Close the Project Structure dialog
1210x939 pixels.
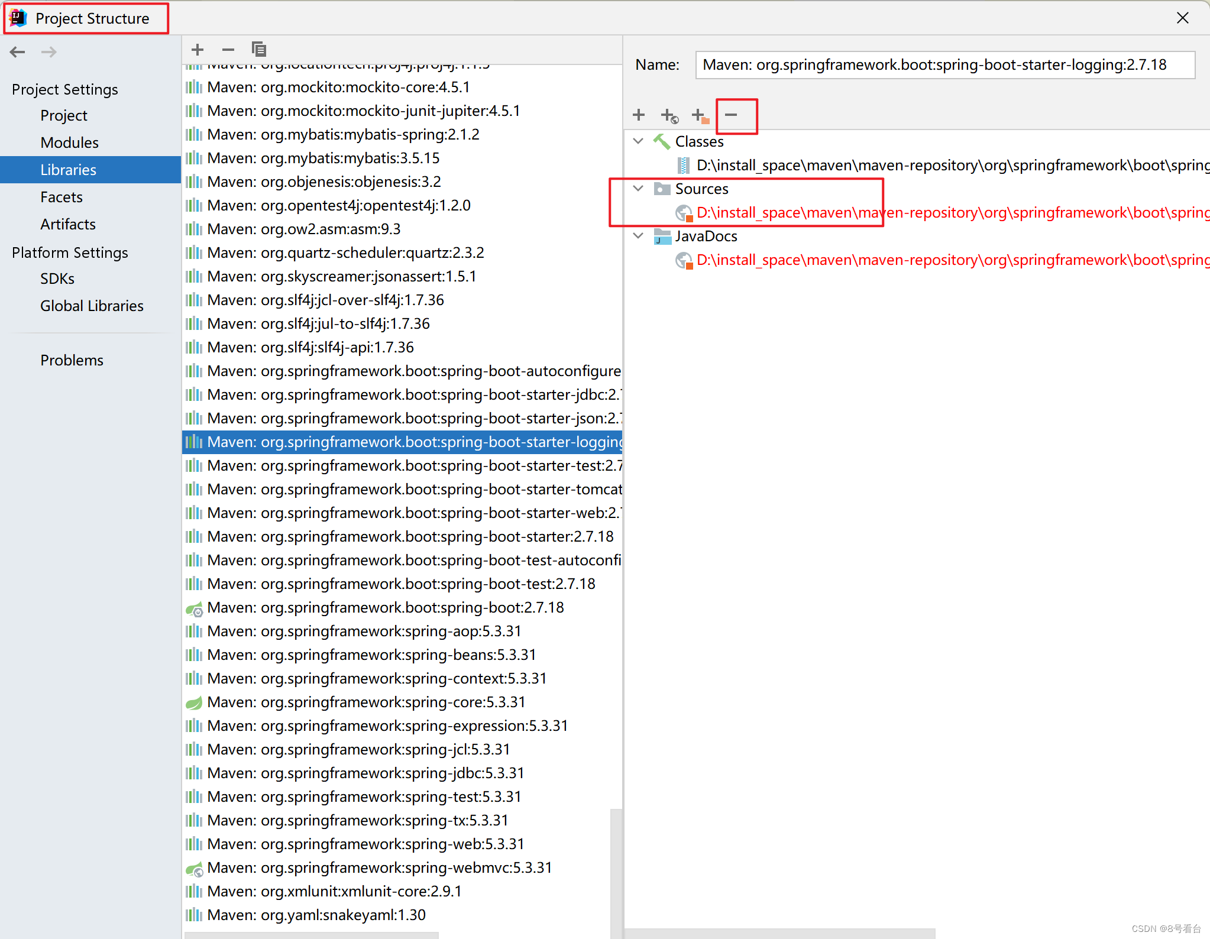[x=1182, y=18]
